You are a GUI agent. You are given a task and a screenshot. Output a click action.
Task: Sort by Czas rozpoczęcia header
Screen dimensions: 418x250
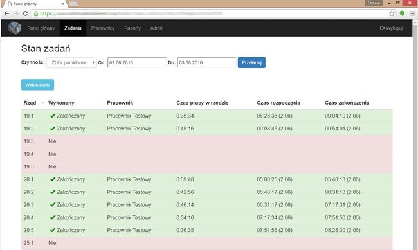(x=278, y=103)
